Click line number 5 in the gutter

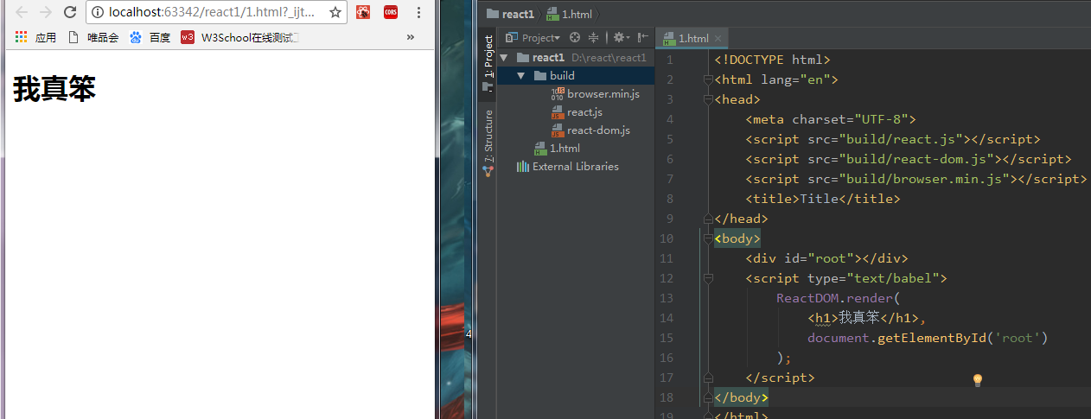click(x=670, y=139)
